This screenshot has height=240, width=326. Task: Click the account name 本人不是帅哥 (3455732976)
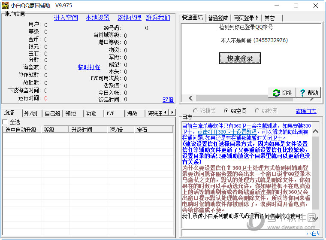[254, 40]
